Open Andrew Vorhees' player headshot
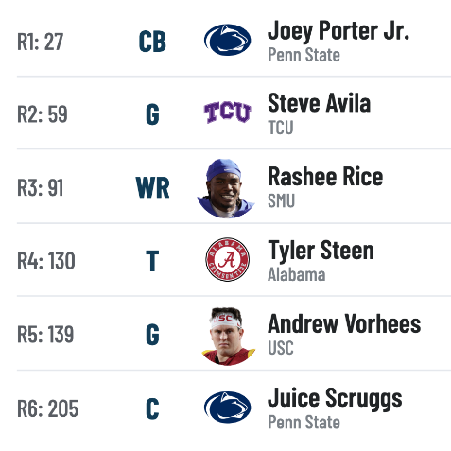This screenshot has width=451, height=451. click(229, 337)
